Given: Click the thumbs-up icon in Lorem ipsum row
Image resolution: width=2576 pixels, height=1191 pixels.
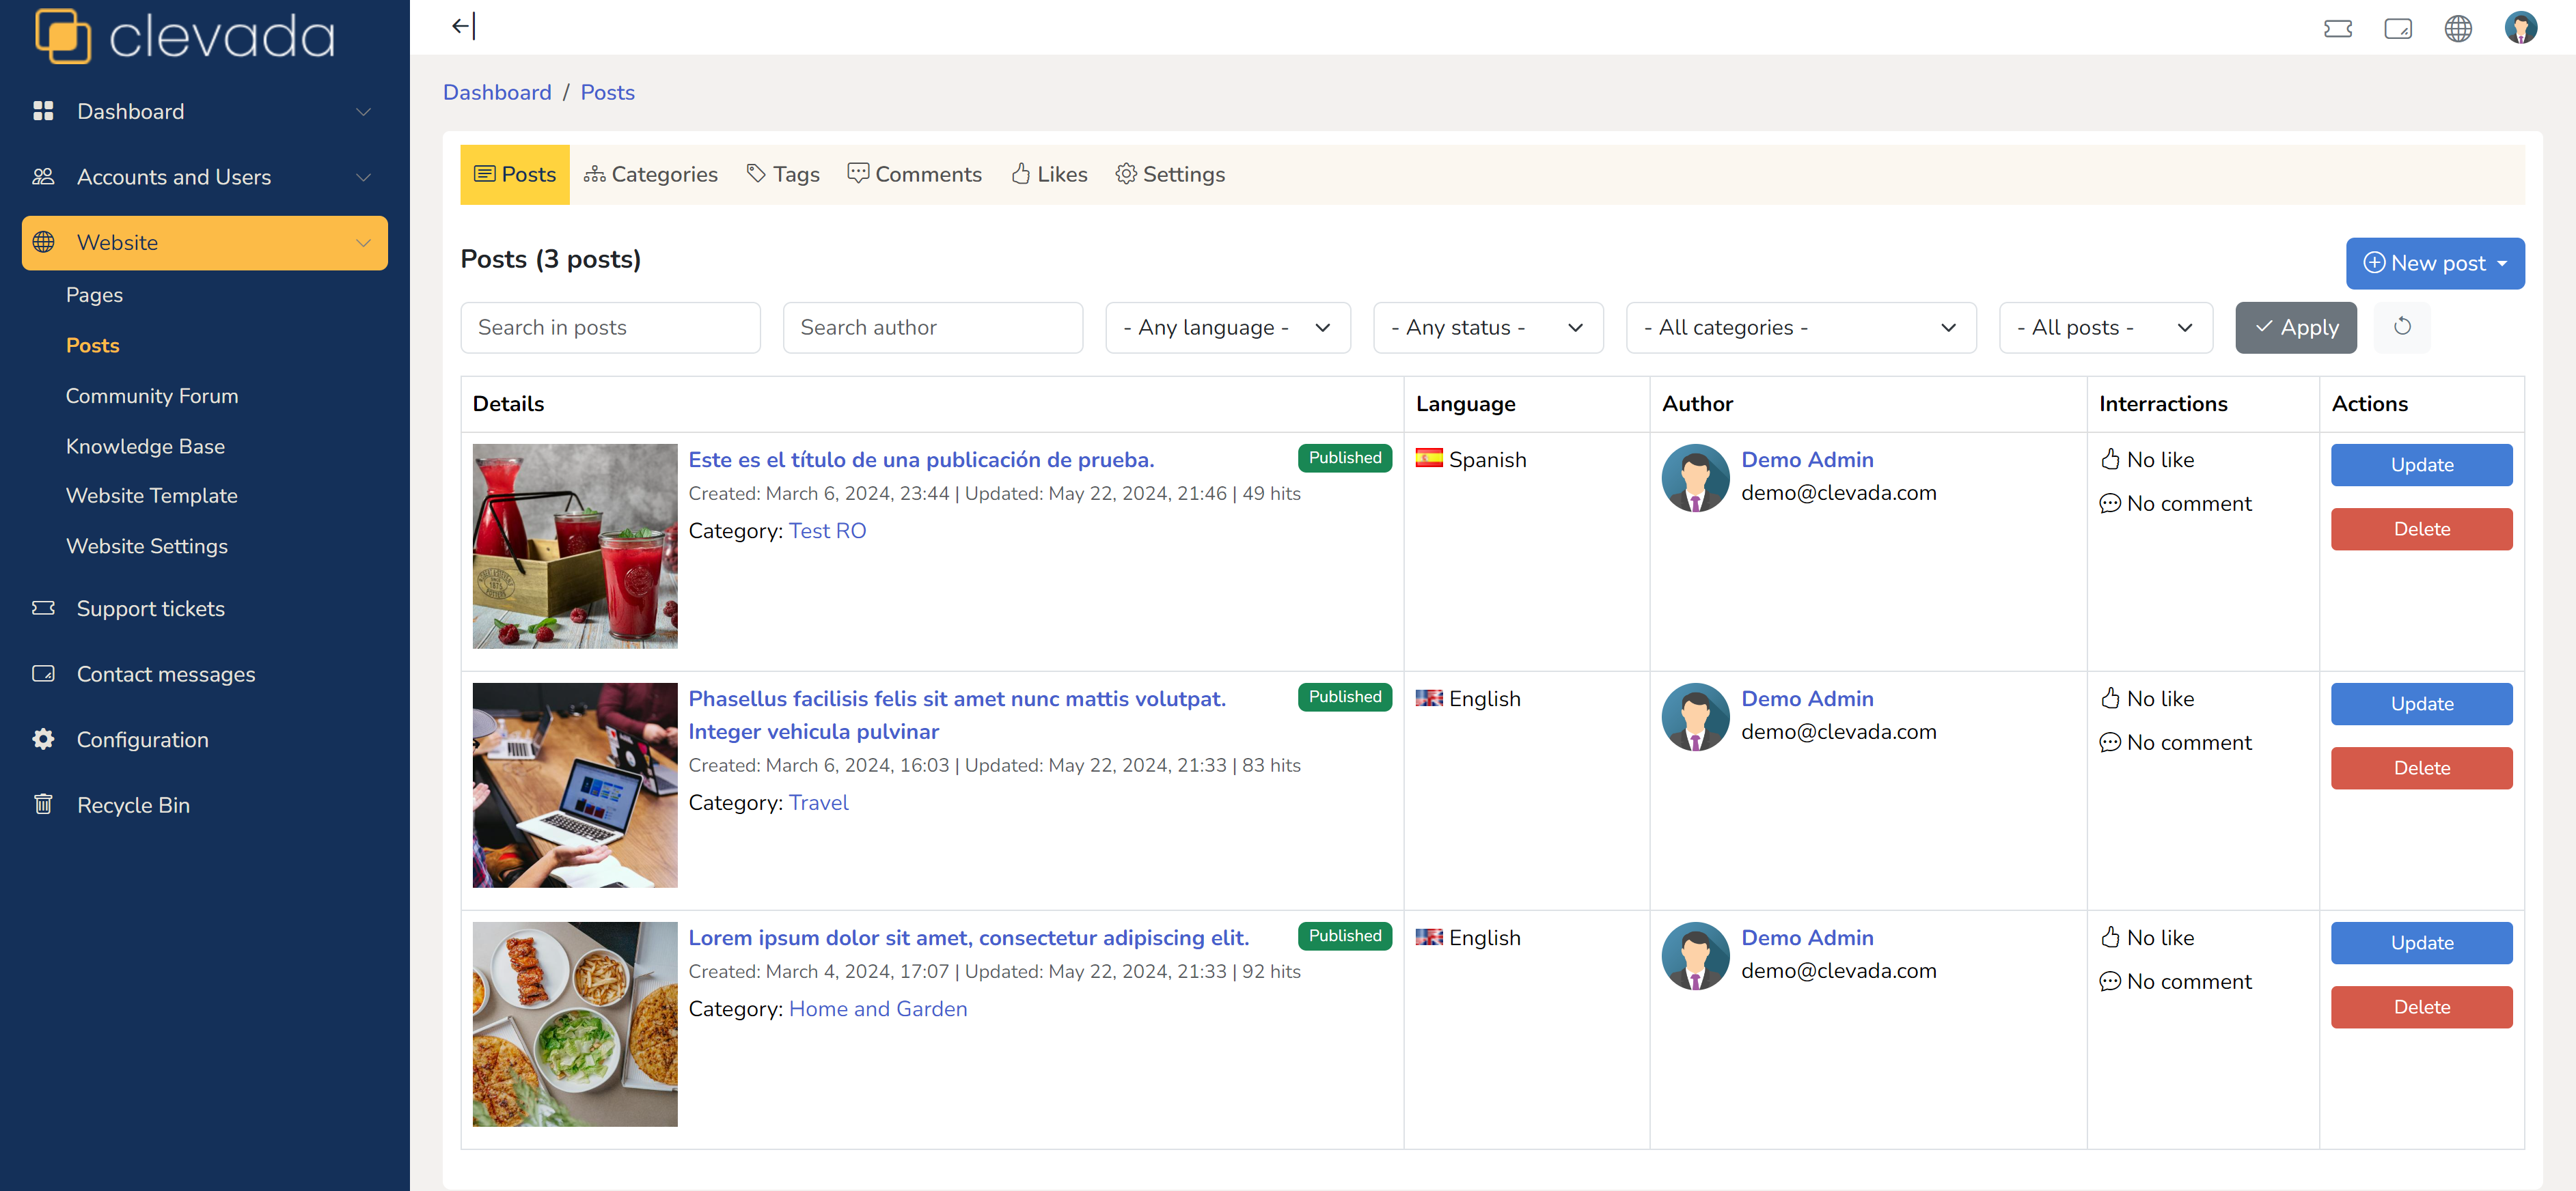Looking at the screenshot, I should point(2110,936).
